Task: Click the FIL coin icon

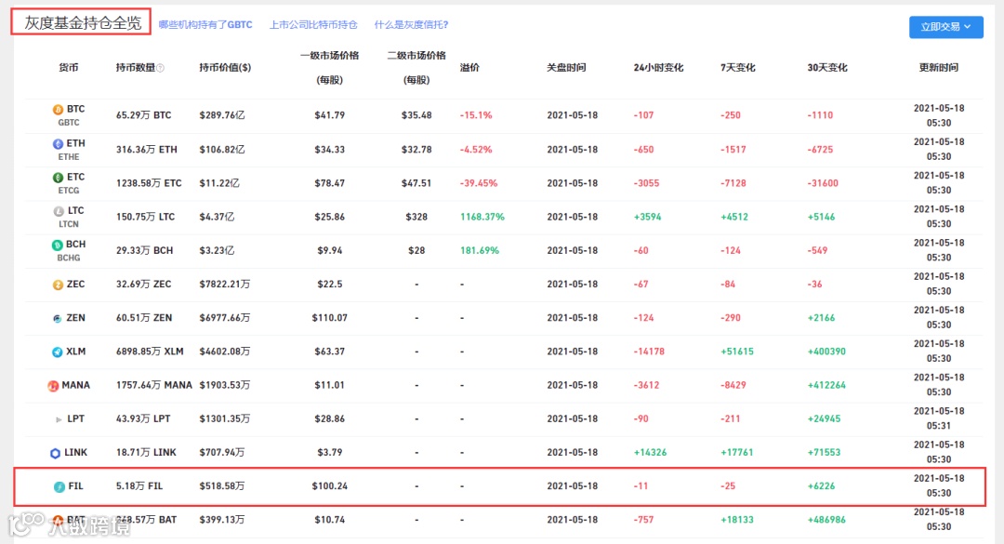Action: 59,486
